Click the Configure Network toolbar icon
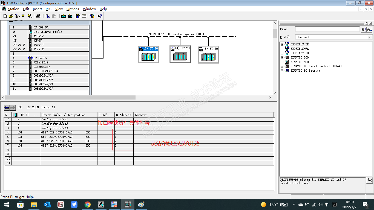374x210 pixels. tap(92, 16)
